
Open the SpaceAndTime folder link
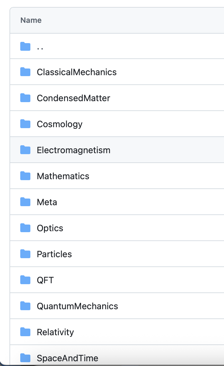pos(67,358)
